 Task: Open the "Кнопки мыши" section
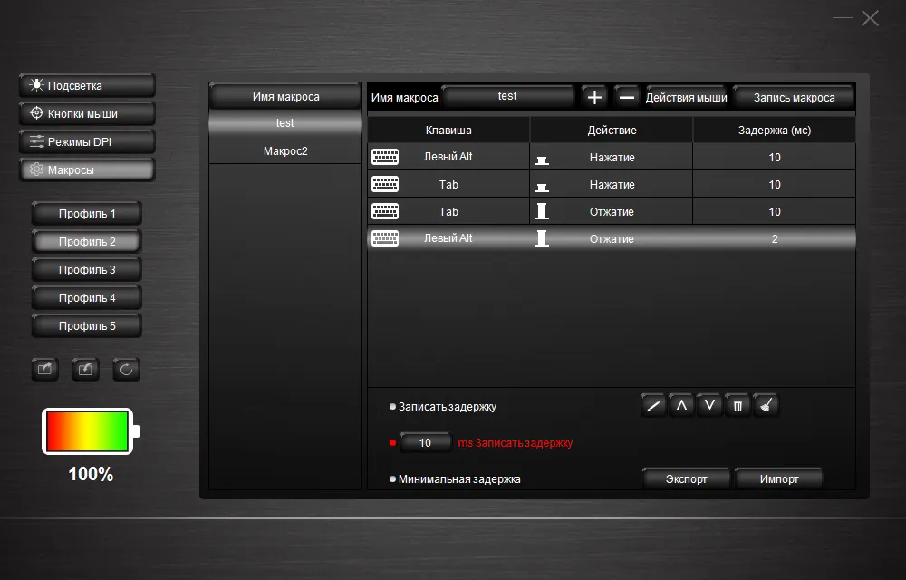87,114
